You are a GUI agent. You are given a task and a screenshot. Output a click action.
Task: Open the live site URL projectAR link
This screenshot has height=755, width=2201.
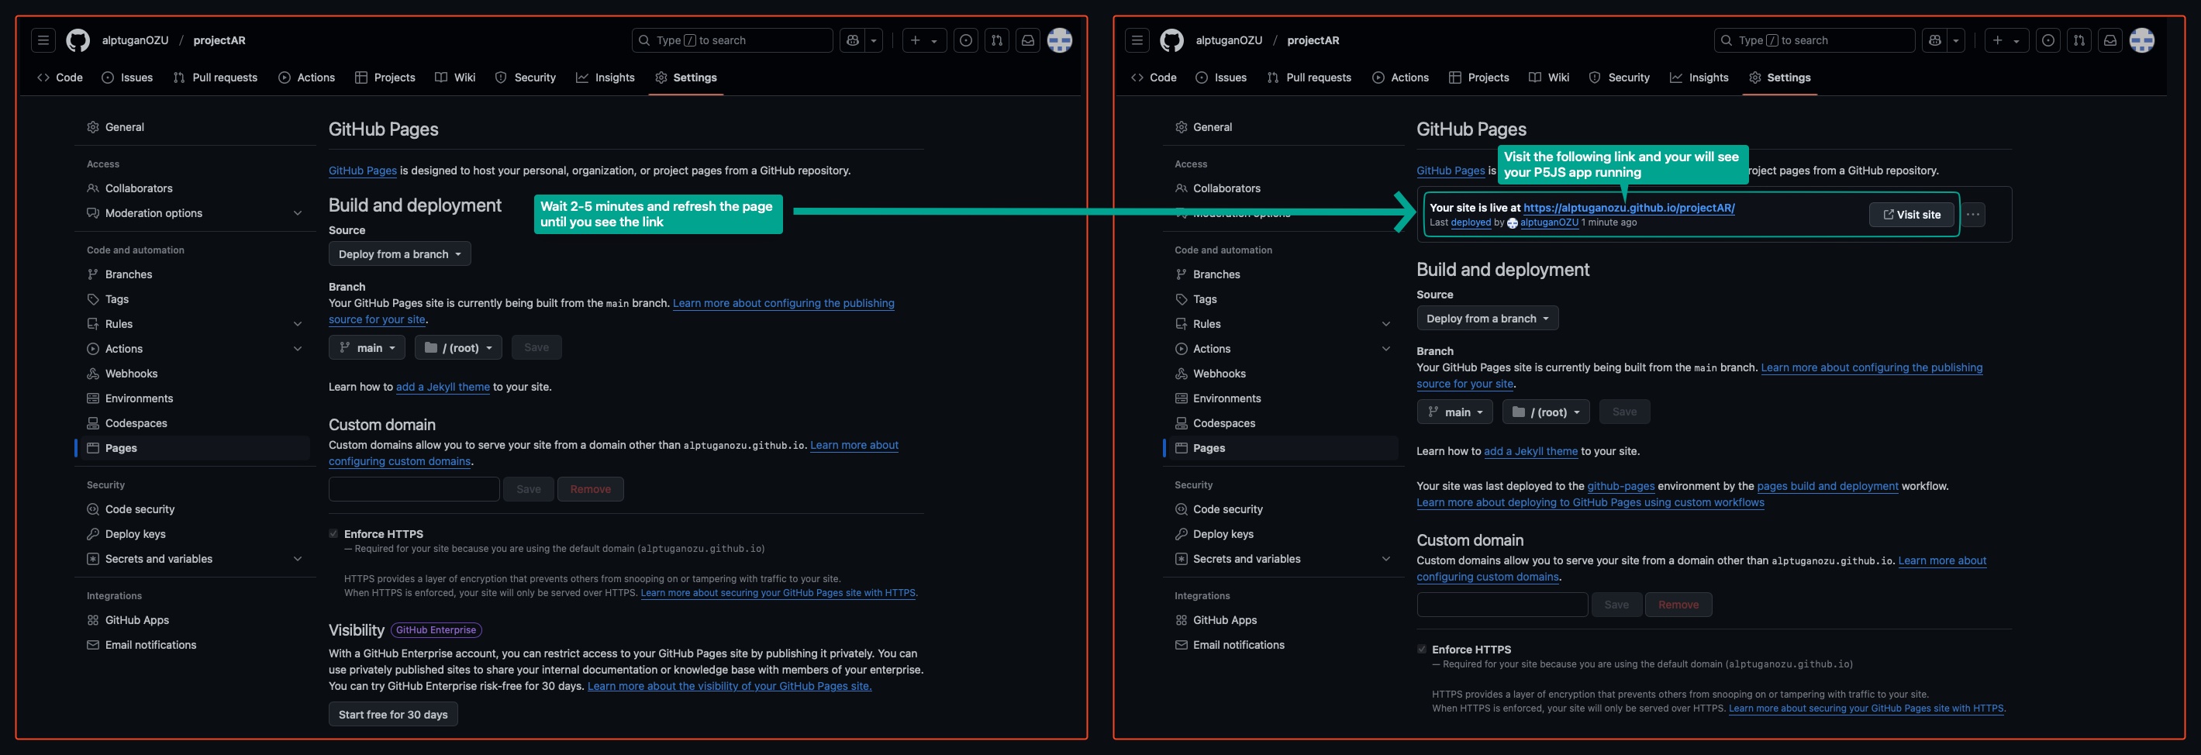tap(1629, 208)
